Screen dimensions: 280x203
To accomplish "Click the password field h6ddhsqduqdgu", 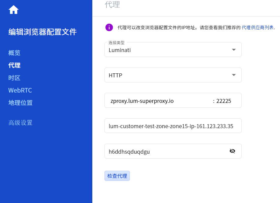I will pos(173,151).
